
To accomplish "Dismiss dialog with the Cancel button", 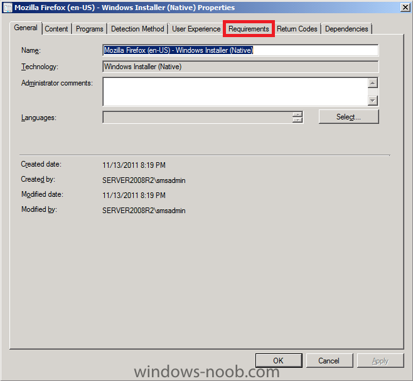I will pos(330,360).
